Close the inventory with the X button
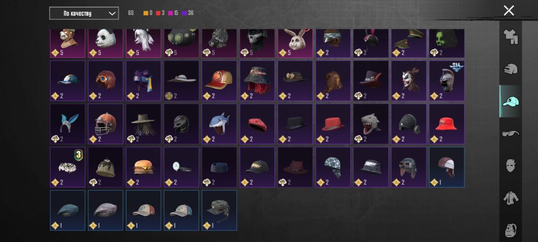538x242 pixels. pos(509,11)
